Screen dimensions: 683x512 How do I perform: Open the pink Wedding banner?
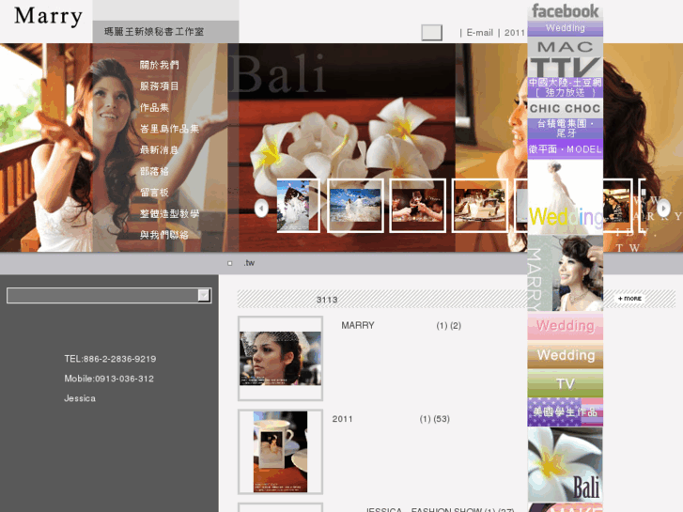(566, 326)
